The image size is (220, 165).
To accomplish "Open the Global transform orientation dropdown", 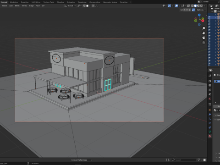I will point(70,6).
